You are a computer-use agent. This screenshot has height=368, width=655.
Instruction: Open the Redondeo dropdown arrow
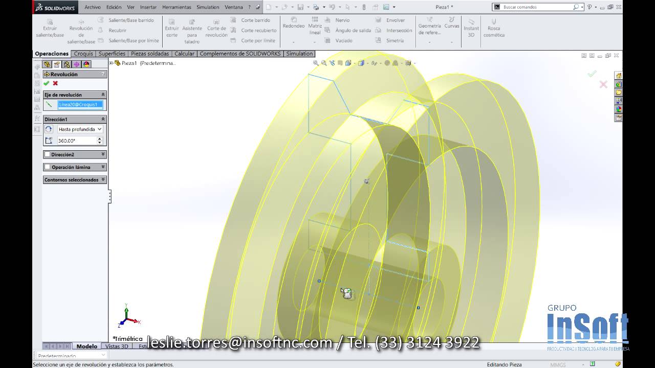[294, 42]
